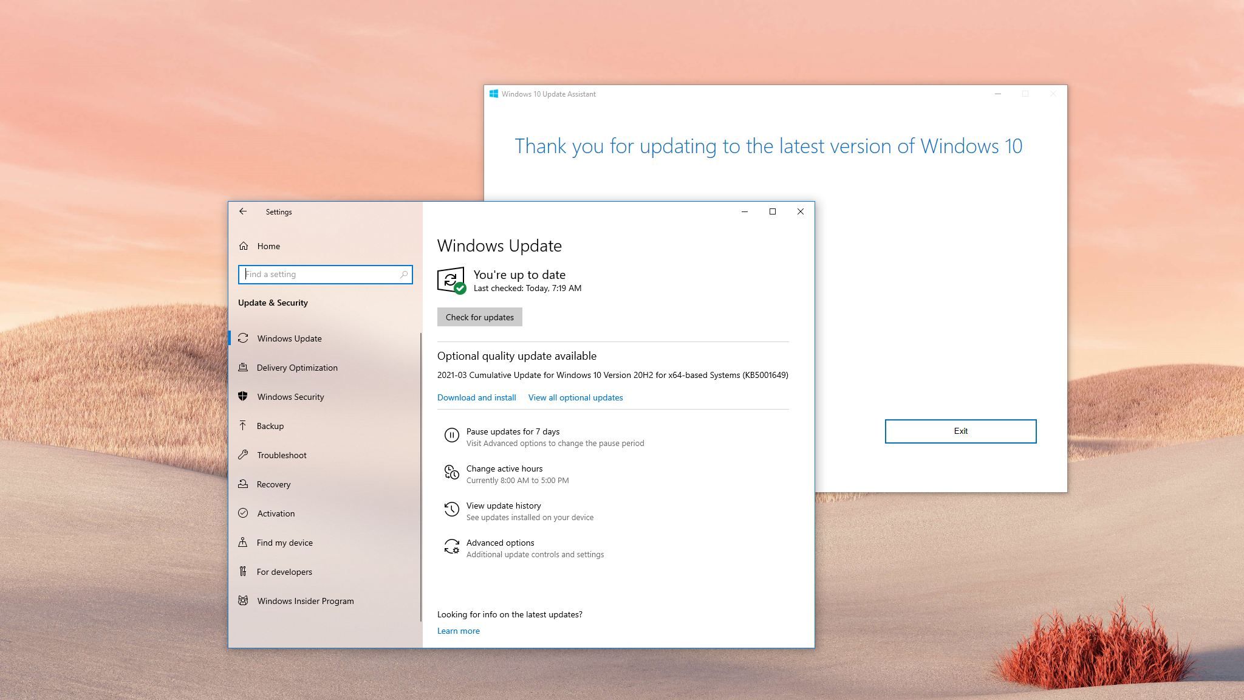Click the Advanced options gear icon

(x=451, y=546)
